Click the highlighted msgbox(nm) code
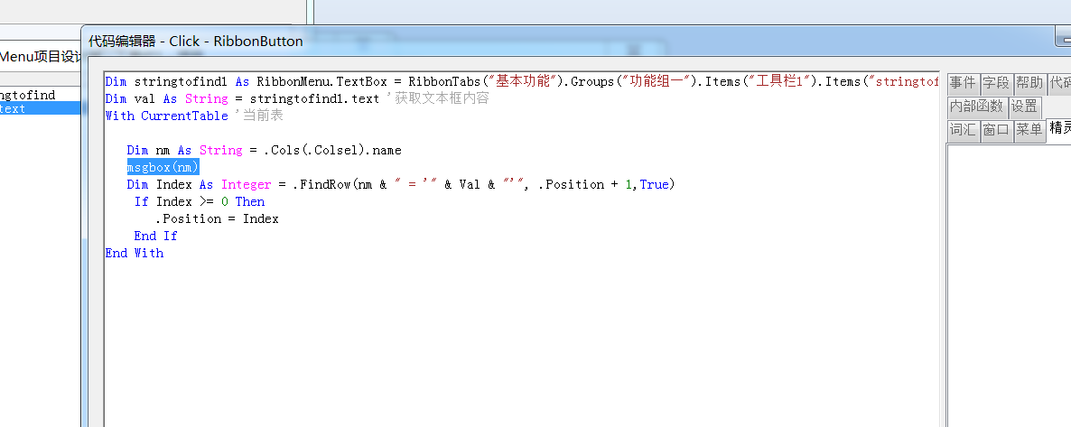The width and height of the screenshot is (1071, 427). pyautogui.click(x=163, y=167)
